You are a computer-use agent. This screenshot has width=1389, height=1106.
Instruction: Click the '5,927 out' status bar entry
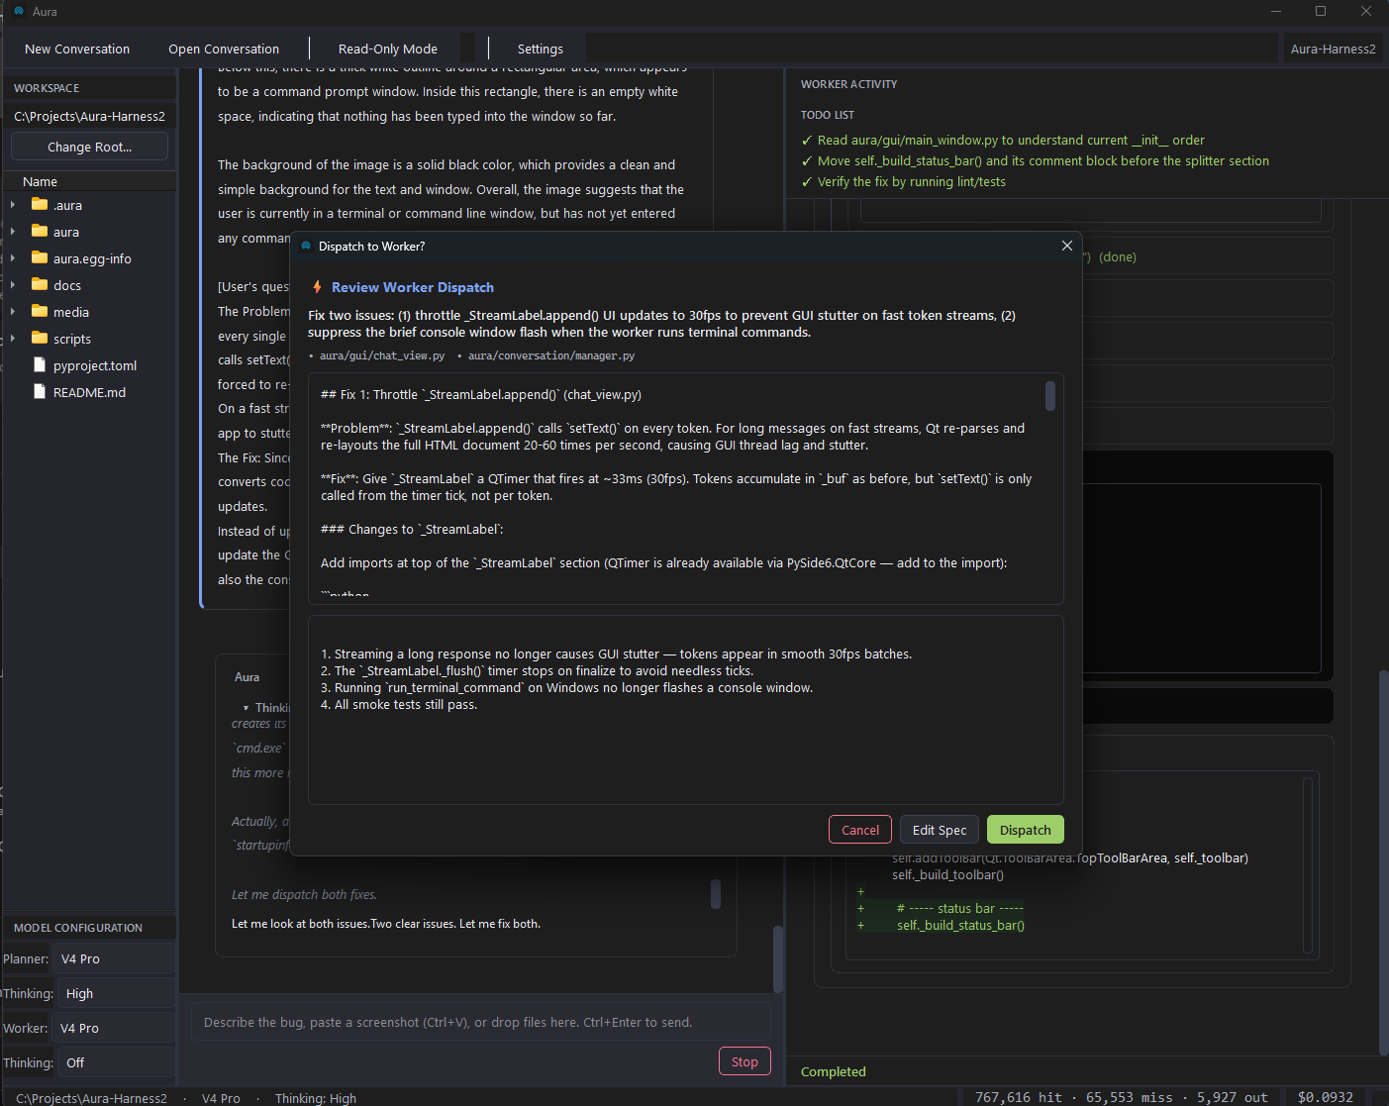tap(1232, 1097)
